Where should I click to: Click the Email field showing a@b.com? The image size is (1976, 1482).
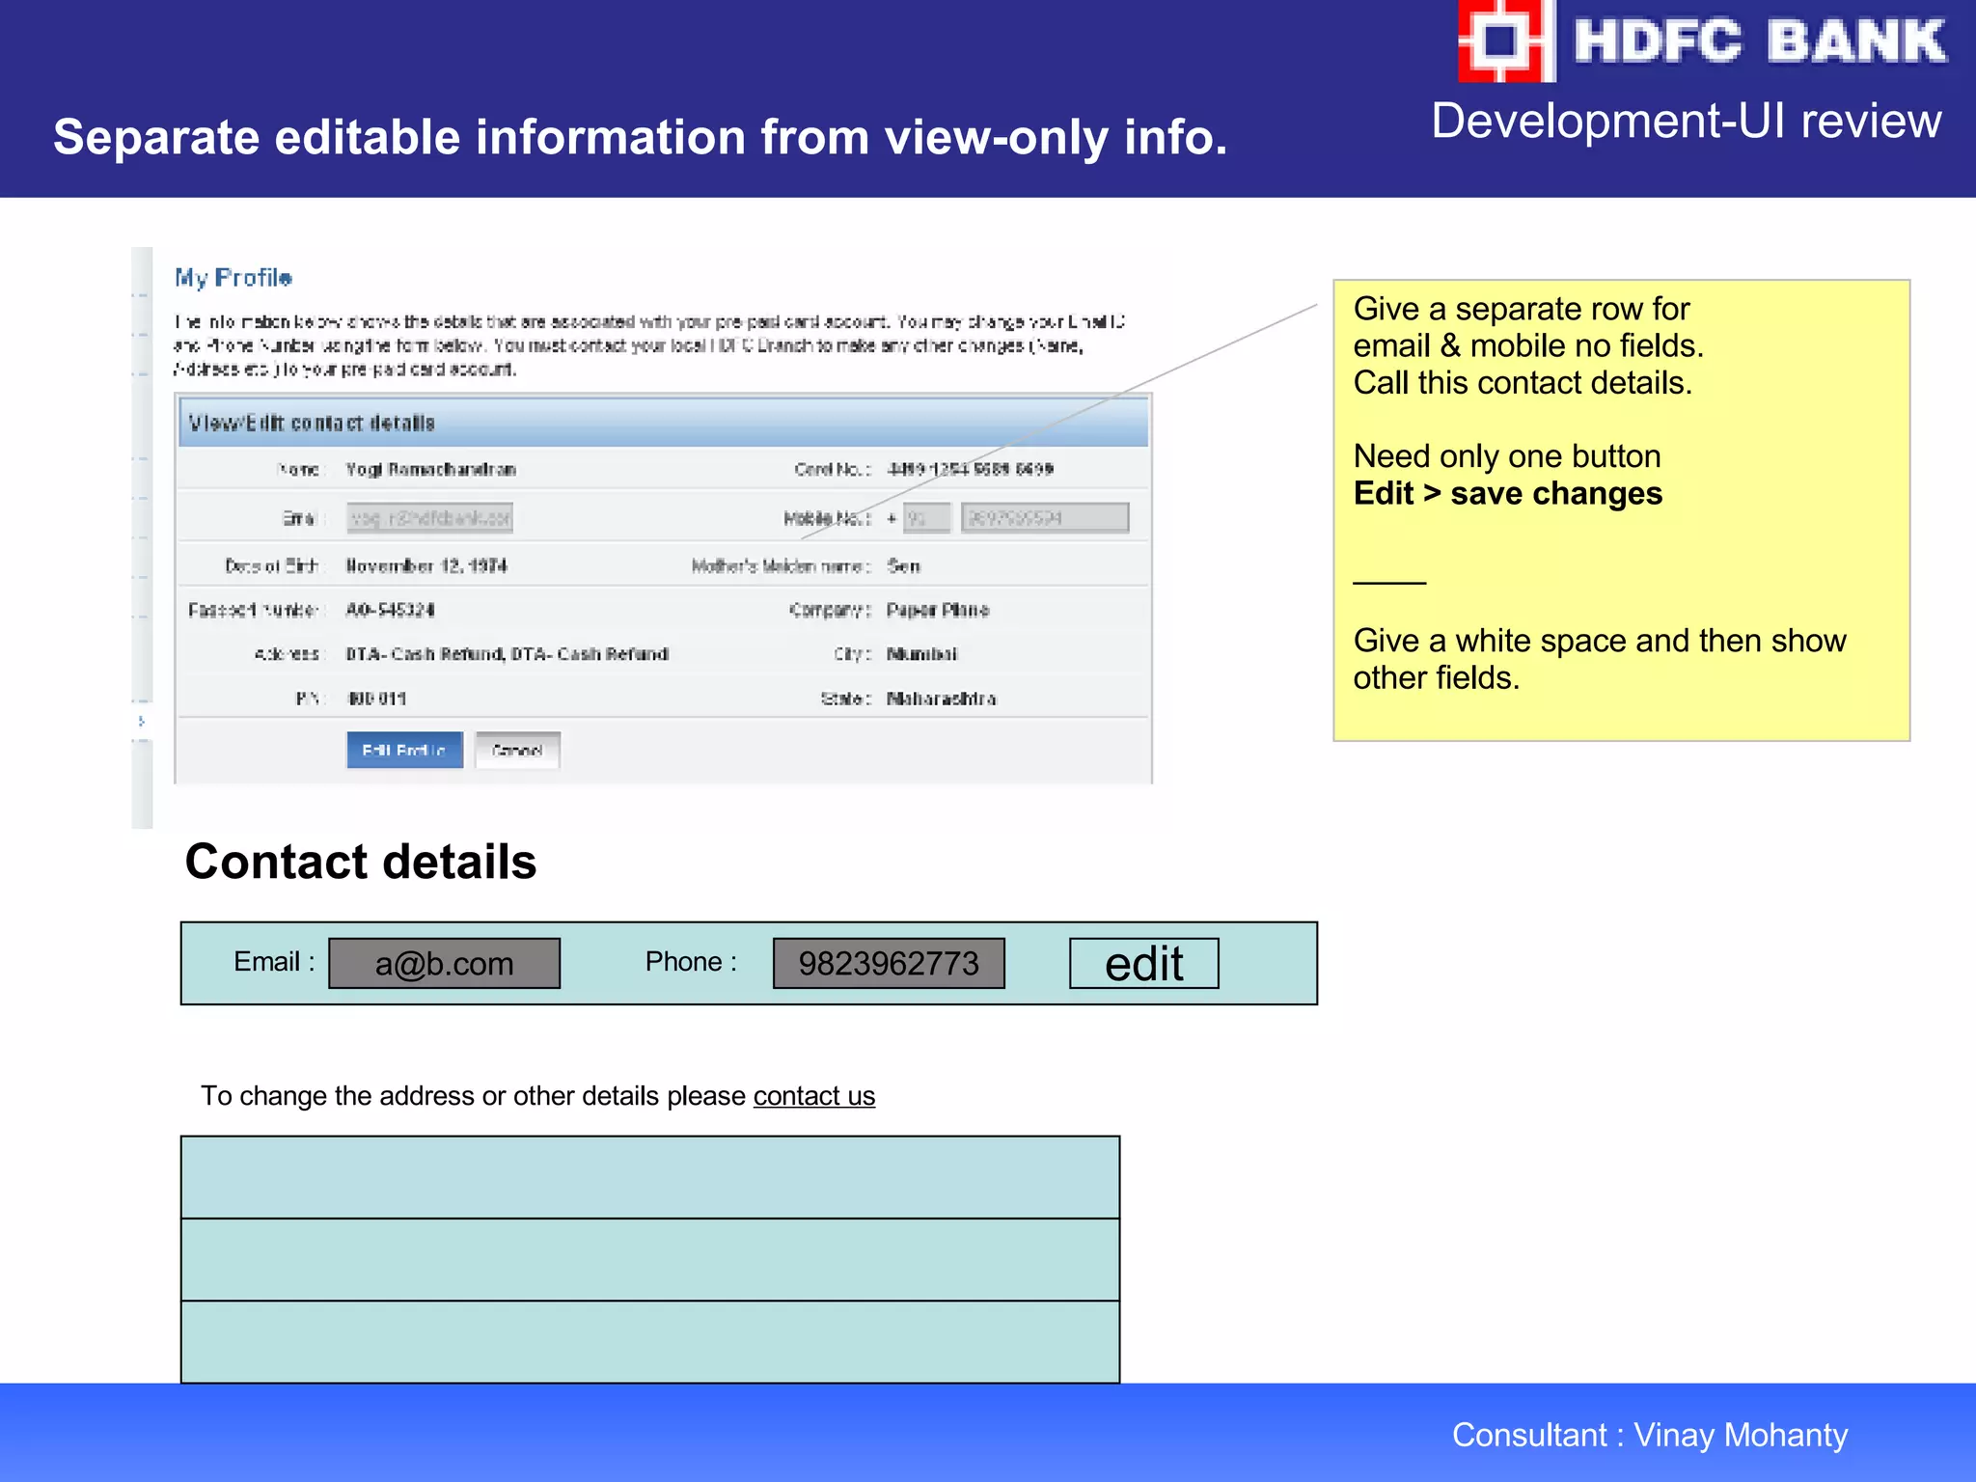tap(444, 963)
